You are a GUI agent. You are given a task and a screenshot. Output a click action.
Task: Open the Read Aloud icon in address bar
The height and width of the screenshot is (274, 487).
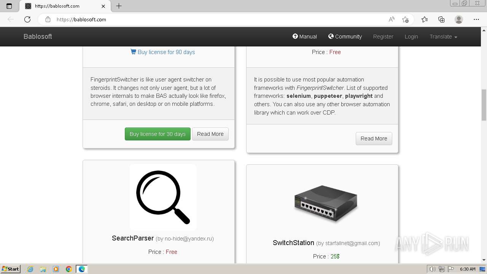click(x=391, y=19)
